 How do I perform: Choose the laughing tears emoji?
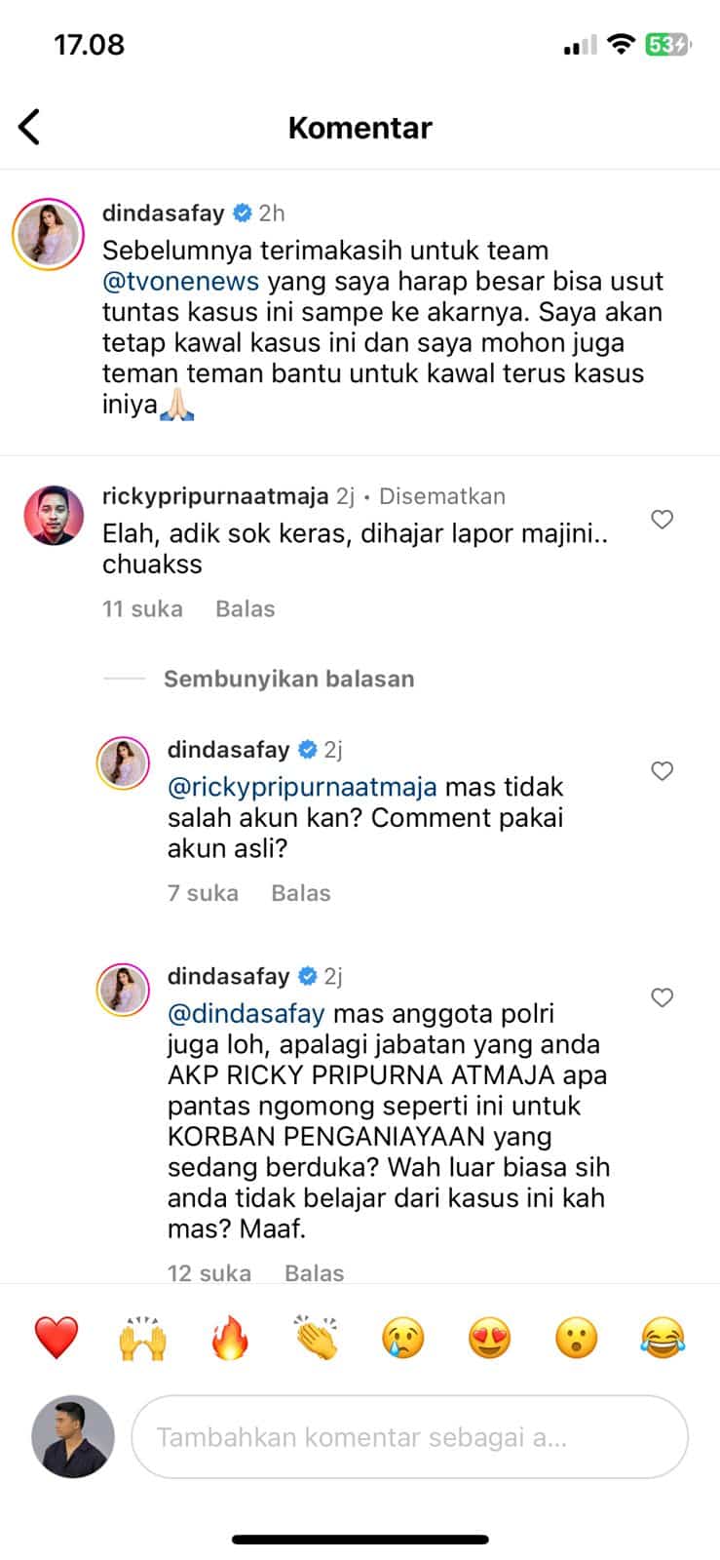click(x=663, y=1337)
